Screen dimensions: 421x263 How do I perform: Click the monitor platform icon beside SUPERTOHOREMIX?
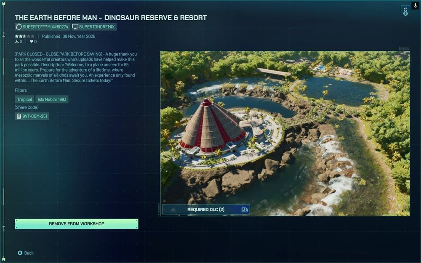coord(75,27)
